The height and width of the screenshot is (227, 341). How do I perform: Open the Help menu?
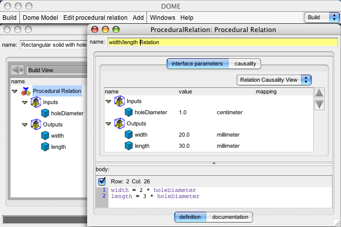[187, 17]
